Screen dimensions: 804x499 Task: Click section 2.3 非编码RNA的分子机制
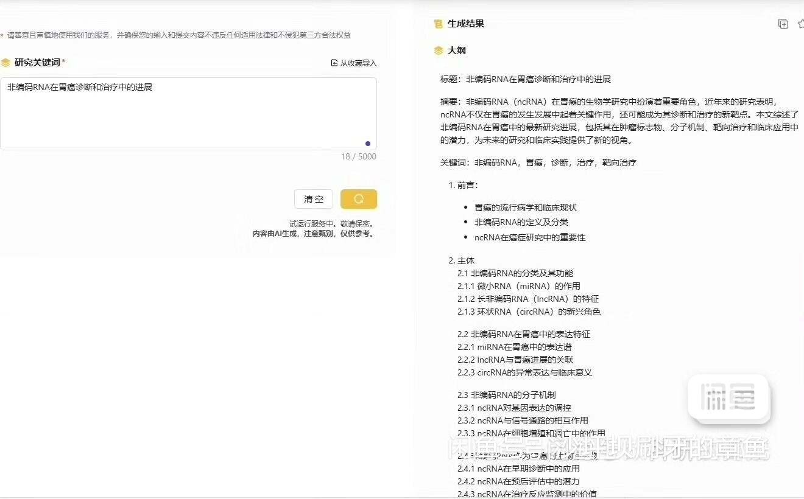tap(507, 395)
